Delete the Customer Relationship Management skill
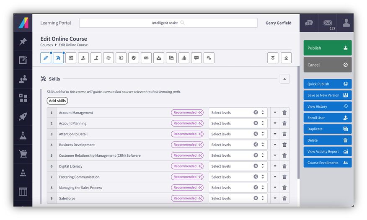This screenshot has height=220, width=367. tap(284, 155)
